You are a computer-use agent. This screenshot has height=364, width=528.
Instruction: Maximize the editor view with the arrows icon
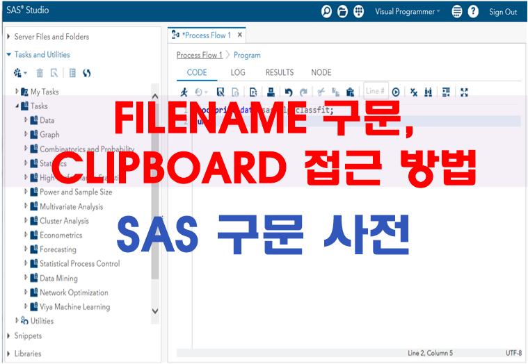click(x=465, y=92)
